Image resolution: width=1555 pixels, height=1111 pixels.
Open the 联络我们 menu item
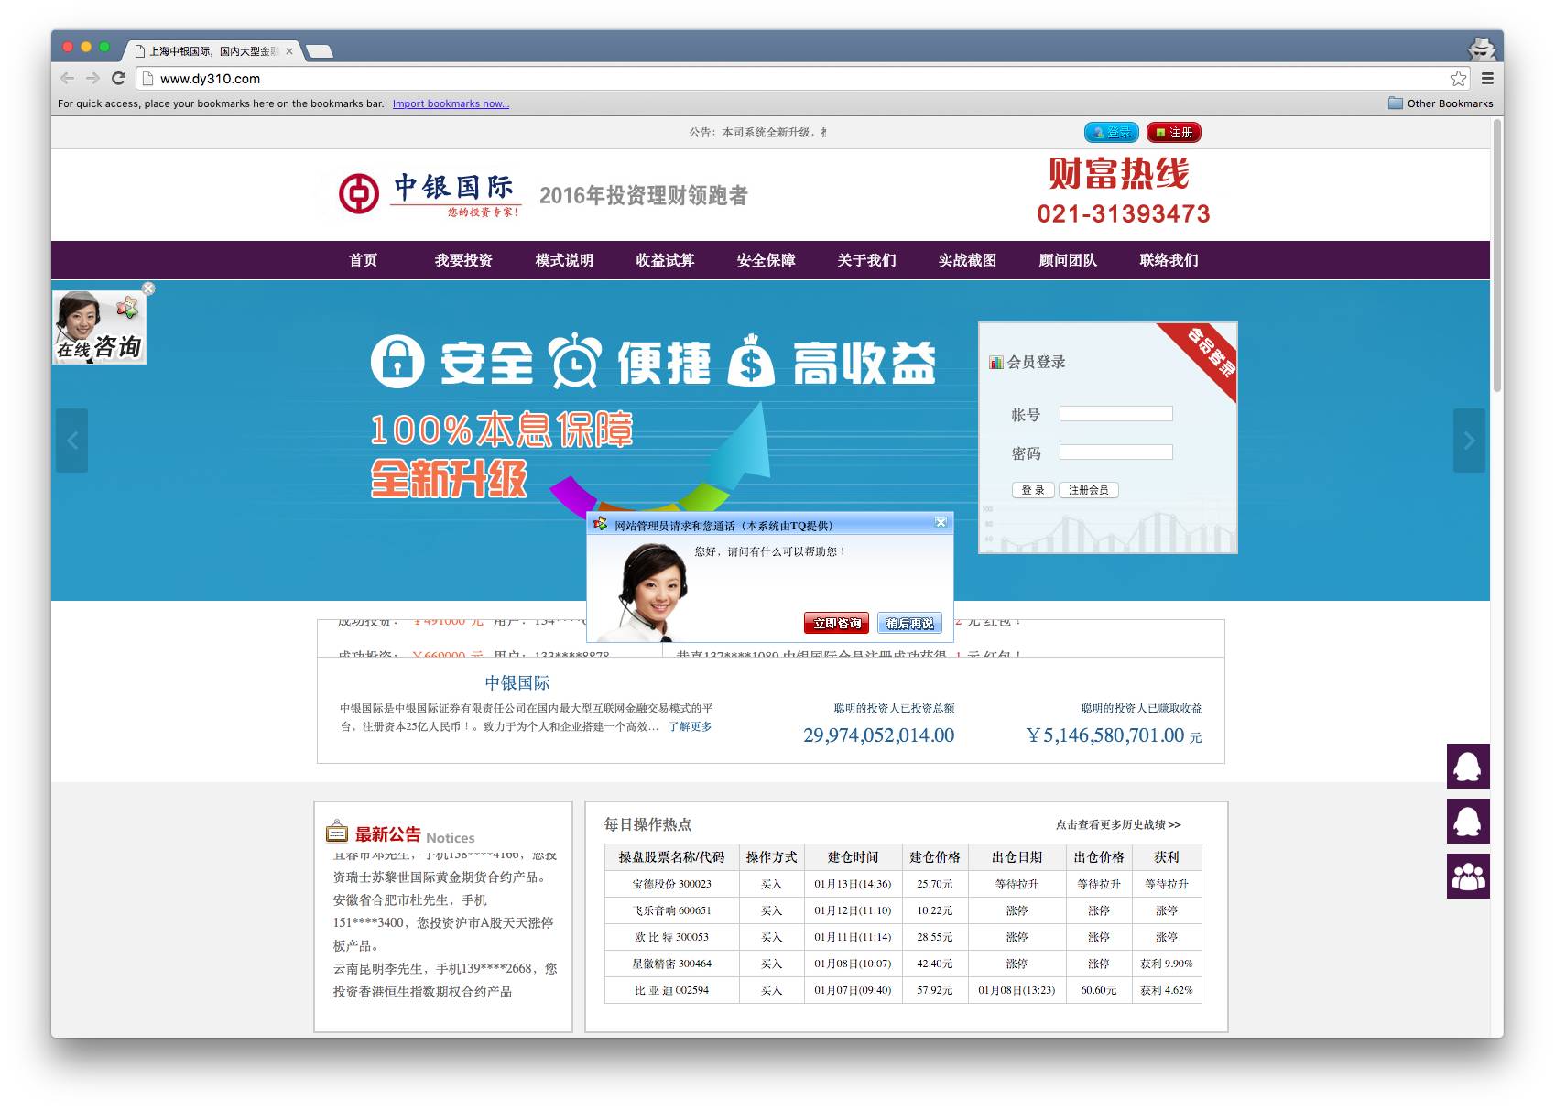tap(1169, 260)
